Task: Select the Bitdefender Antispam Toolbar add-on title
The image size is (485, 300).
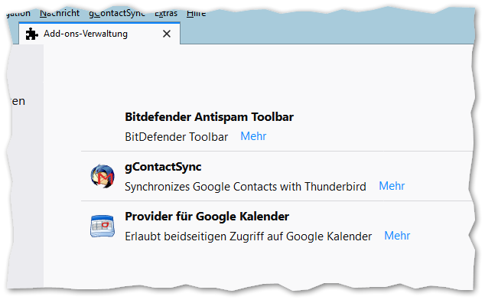Action: point(209,117)
